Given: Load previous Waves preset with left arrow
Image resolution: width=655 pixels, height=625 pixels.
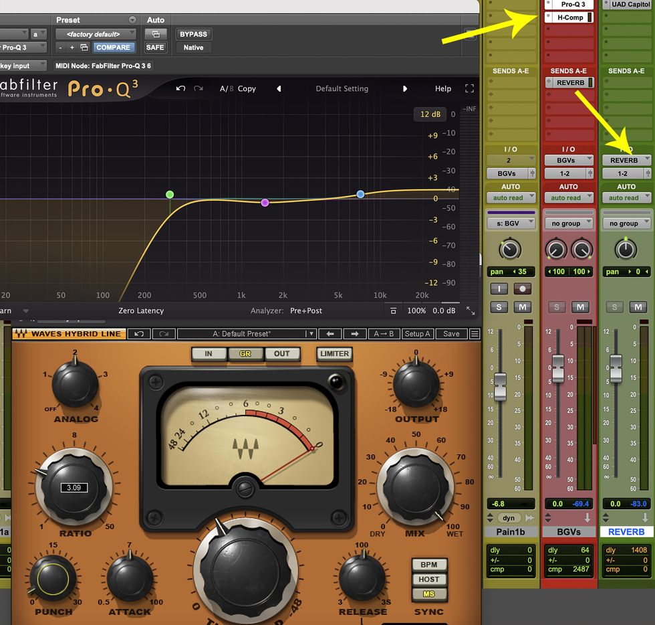Looking at the screenshot, I should 330,334.
